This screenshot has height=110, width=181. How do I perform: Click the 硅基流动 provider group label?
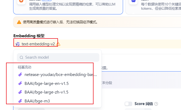25,67
